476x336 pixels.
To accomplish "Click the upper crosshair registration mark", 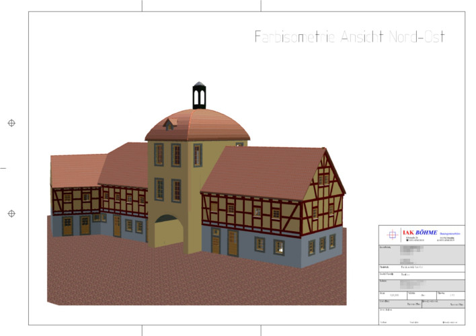I will (x=11, y=123).
